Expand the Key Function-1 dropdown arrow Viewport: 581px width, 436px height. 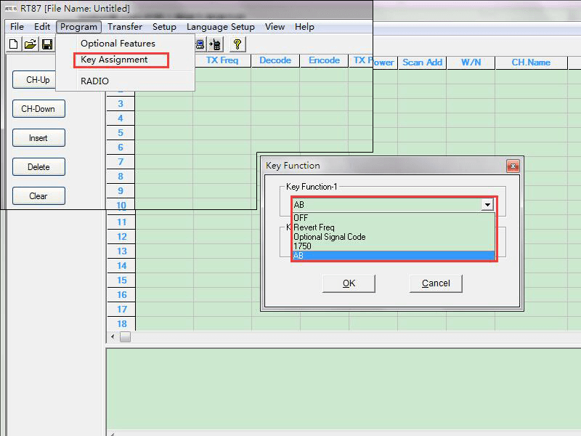[x=487, y=206]
